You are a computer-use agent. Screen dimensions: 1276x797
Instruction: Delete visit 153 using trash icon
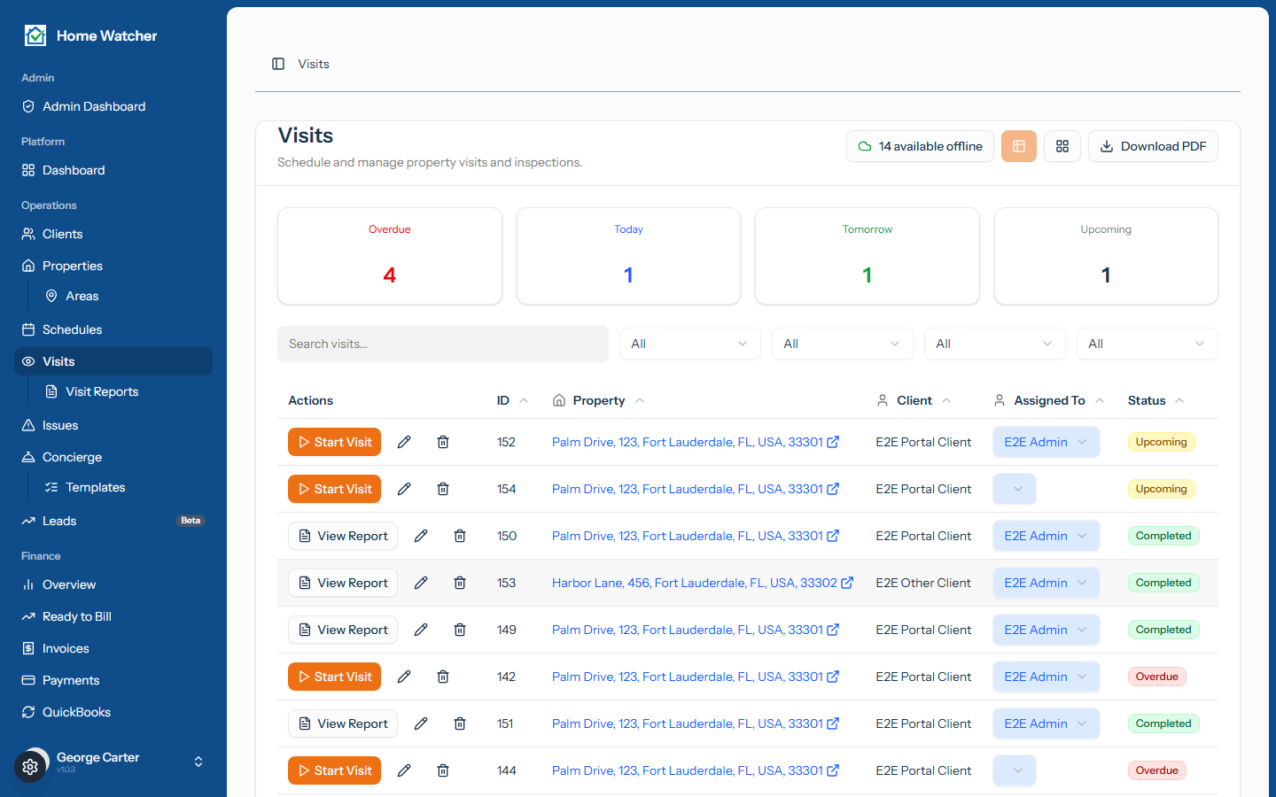point(460,583)
